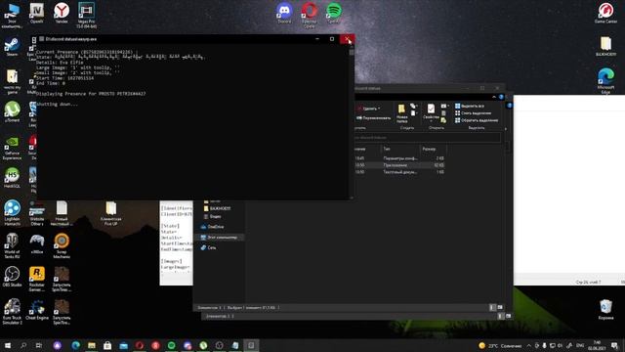Open GeForce Experience desktop icon
The image size is (625, 352).
pos(12,148)
